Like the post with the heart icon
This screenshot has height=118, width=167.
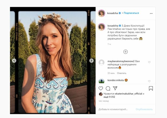(101, 88)
